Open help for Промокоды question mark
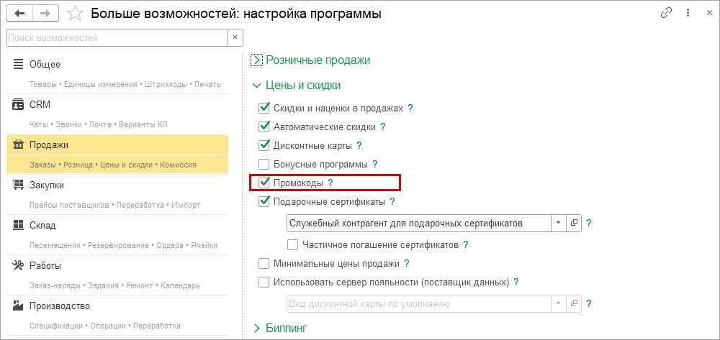This screenshot has height=340, width=720. tap(330, 183)
